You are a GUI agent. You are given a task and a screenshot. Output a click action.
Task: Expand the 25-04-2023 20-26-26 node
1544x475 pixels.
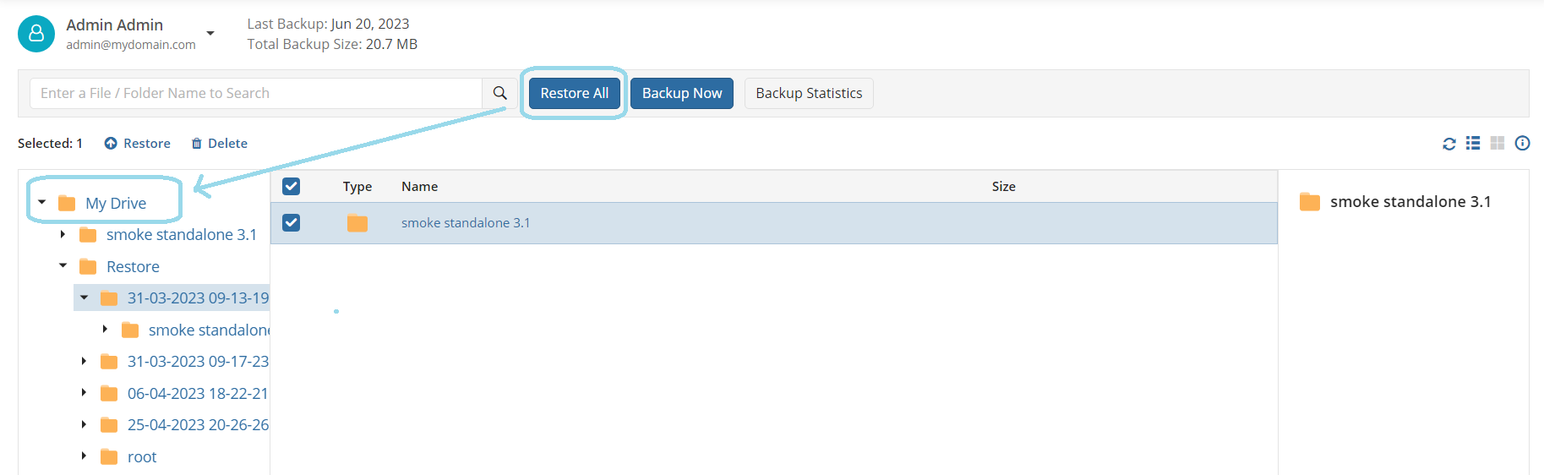coord(84,424)
